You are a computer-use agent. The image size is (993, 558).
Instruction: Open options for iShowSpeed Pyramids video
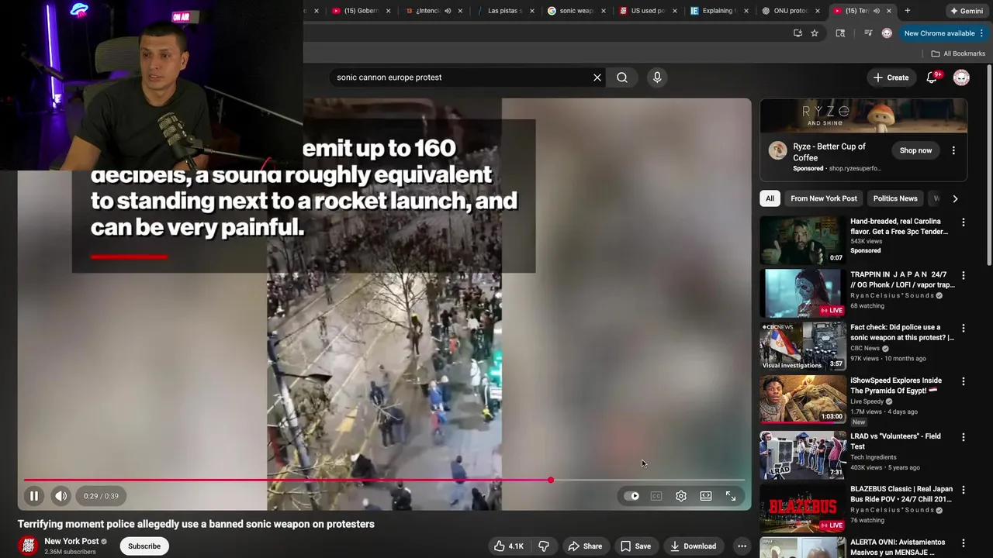coord(964,381)
